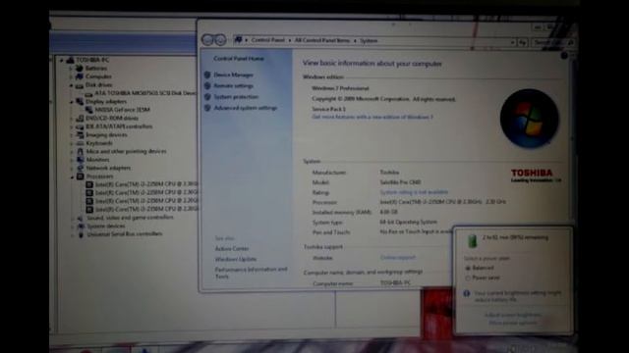Image resolution: width=629 pixels, height=353 pixels.
Task: Select the Power saver power plan
Action: pos(483,277)
